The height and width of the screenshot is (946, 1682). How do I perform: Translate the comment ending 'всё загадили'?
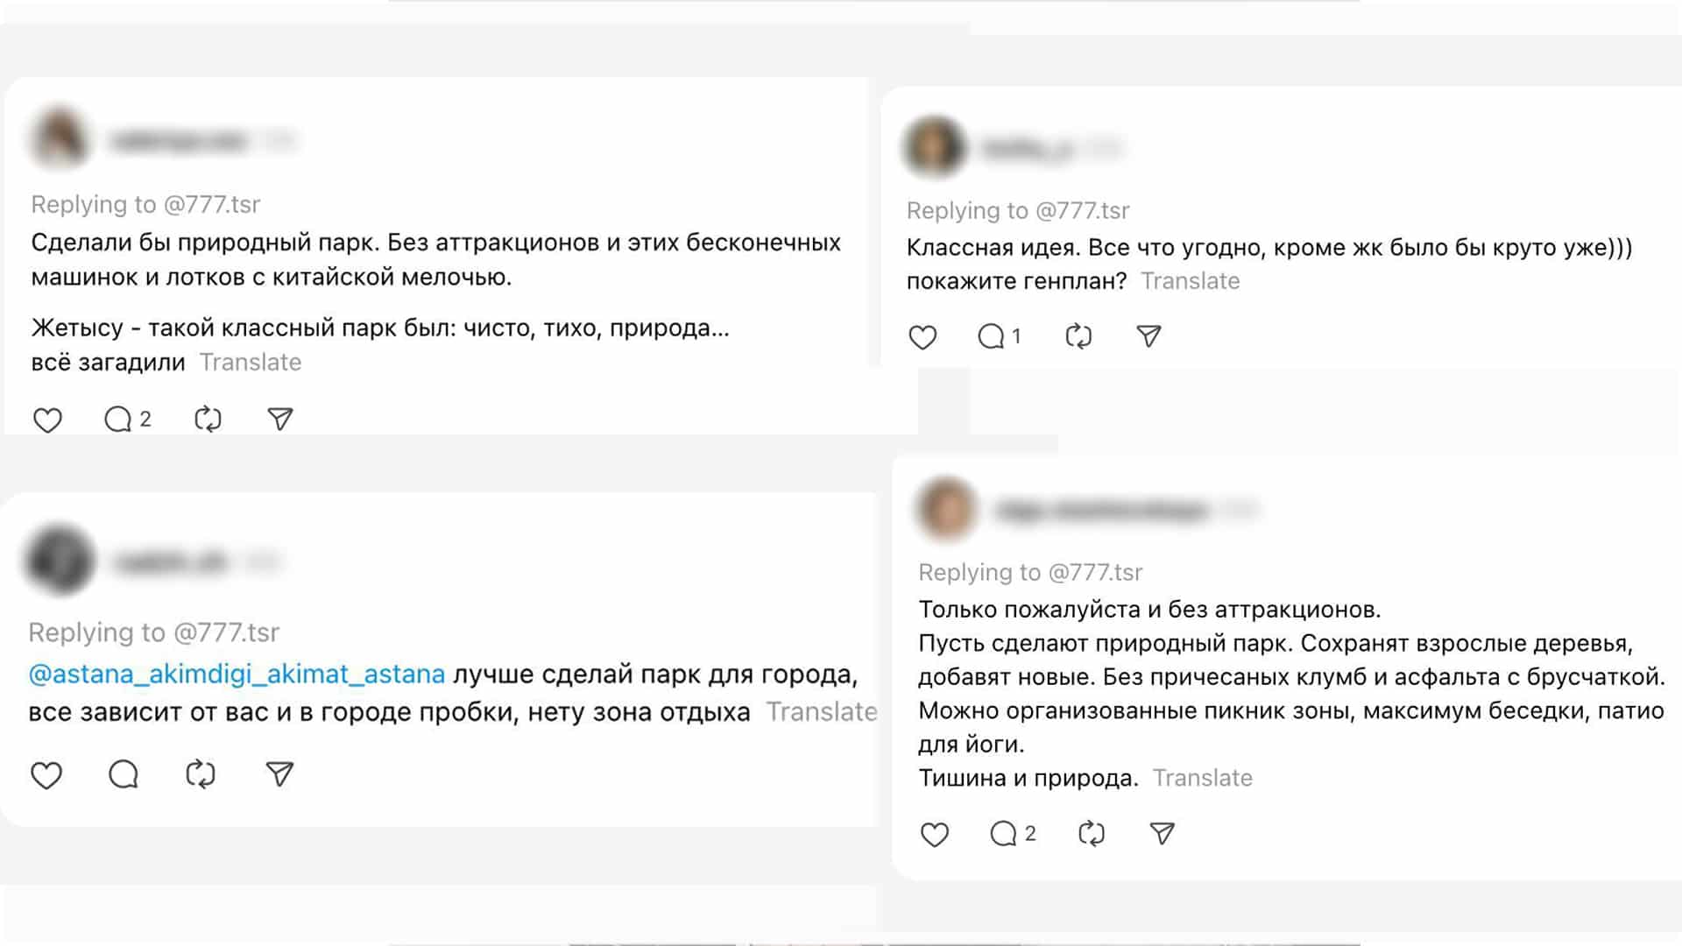251,363
